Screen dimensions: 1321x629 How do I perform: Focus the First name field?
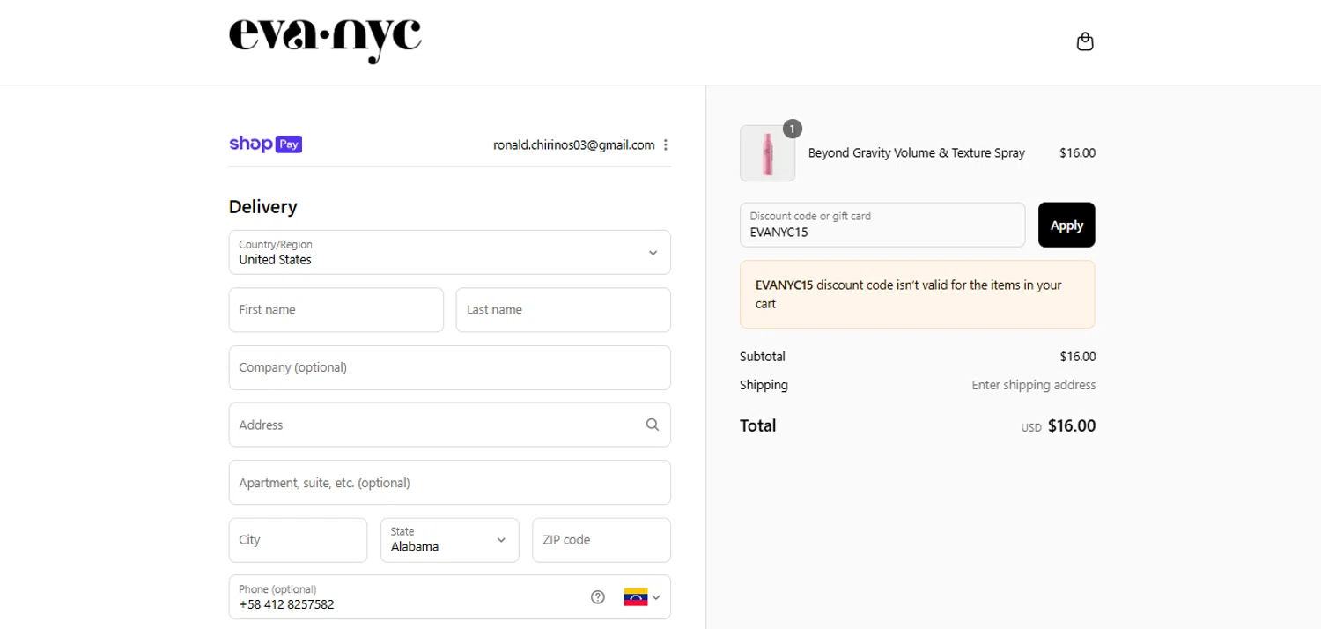(336, 310)
